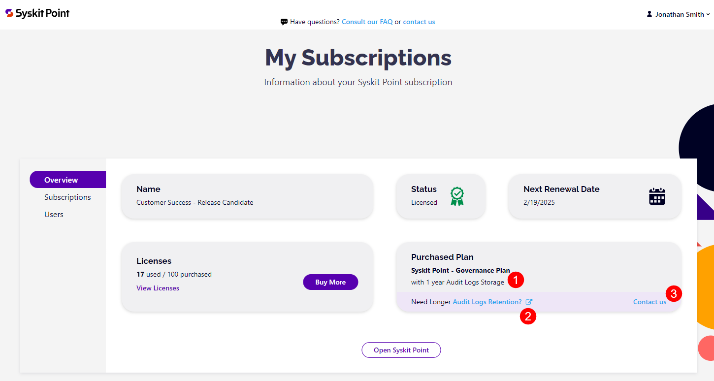Select the calendar icon on Next Renewal Date

657,196
